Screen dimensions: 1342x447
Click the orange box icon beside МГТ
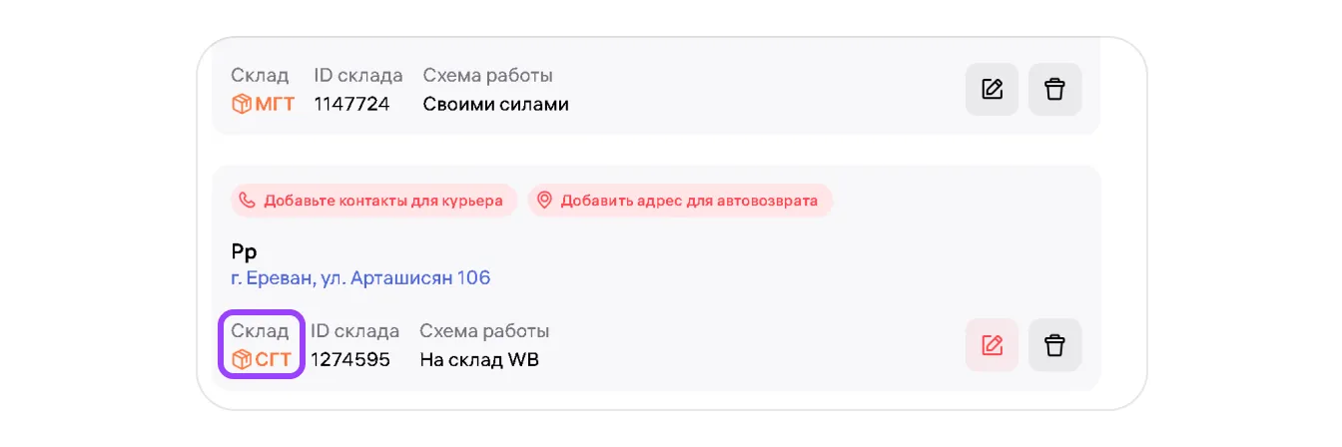(x=241, y=104)
